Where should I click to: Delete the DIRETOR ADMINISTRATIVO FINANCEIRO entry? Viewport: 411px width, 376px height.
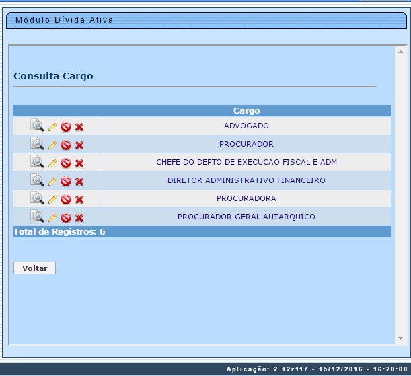79,181
